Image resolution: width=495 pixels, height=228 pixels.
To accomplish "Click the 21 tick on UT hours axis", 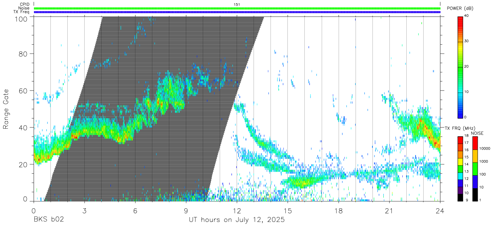I will tap(389, 211).
